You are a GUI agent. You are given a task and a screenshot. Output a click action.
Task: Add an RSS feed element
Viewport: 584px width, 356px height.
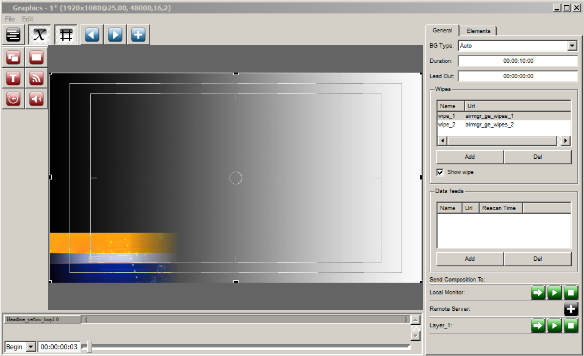[36, 78]
